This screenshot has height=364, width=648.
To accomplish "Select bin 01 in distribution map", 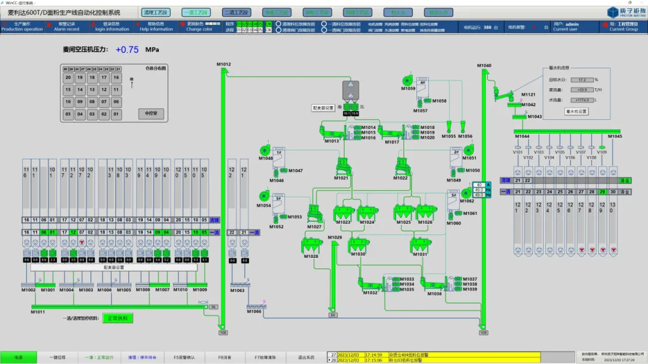I will click(x=116, y=113).
